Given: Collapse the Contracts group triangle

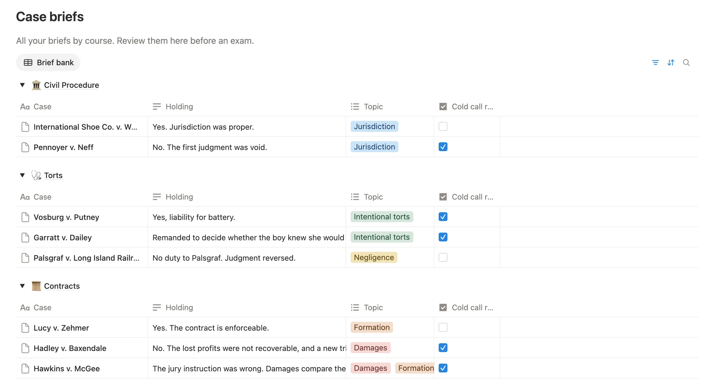Looking at the screenshot, I should (22, 286).
